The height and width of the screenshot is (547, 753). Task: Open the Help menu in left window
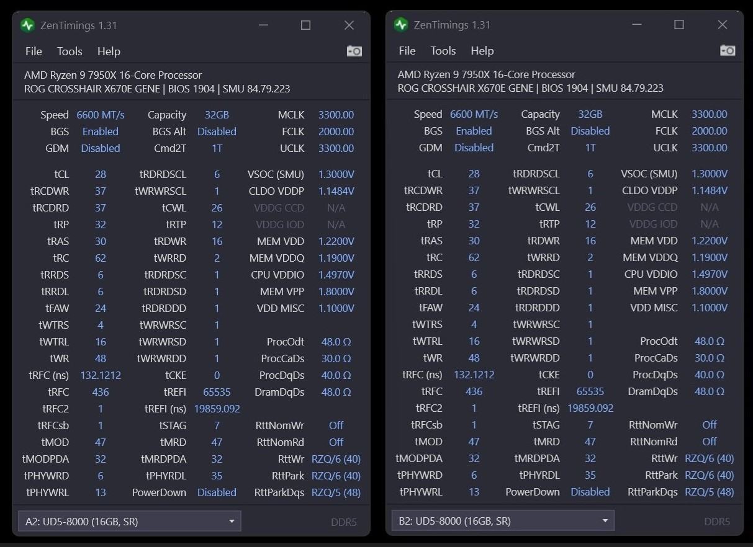tap(109, 51)
